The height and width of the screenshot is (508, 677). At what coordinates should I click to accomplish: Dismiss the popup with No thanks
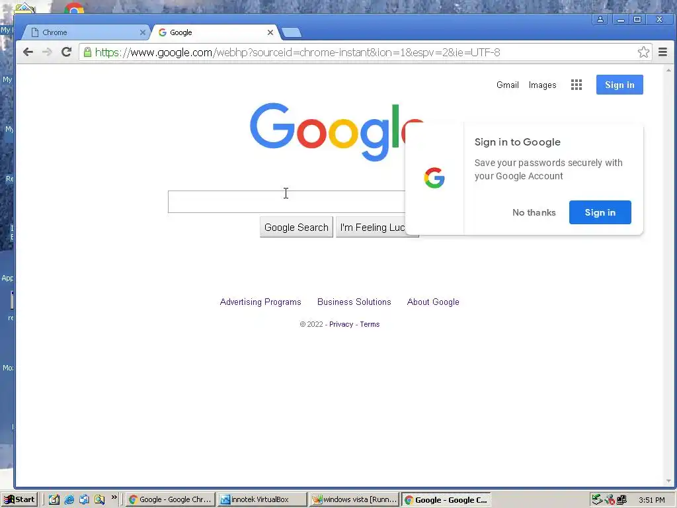tap(534, 212)
